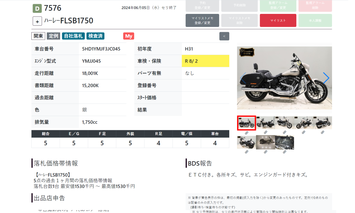This screenshot has height=213, width=355.
Task: Click the auction end date 2024年06月05日
Action: (135, 8)
